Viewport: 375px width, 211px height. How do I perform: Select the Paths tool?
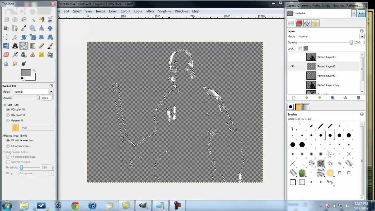point(15,28)
